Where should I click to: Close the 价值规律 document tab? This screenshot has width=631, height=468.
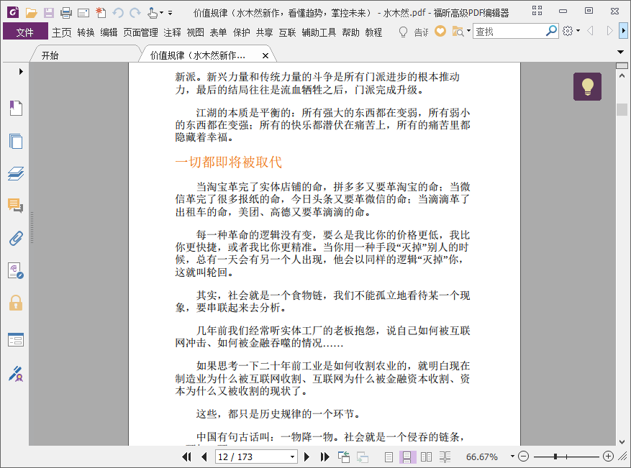[x=265, y=56]
